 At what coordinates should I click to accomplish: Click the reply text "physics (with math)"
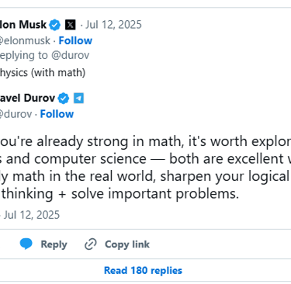pyautogui.click(x=43, y=73)
